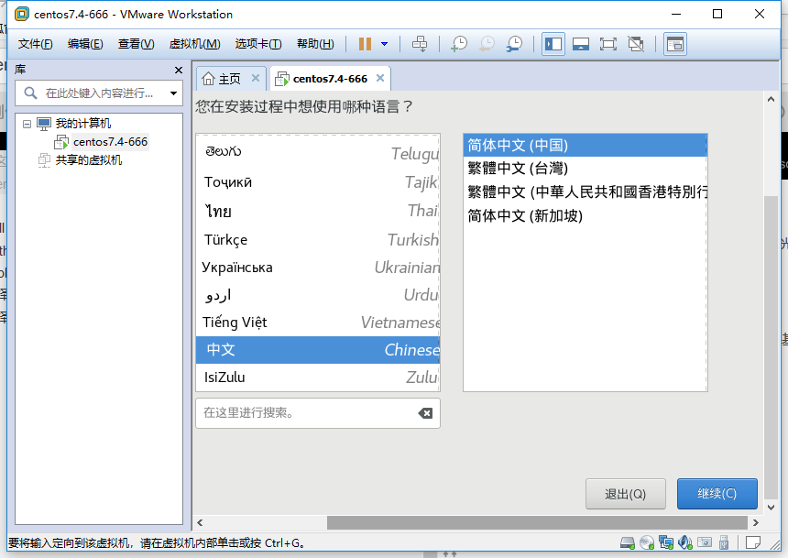The image size is (788, 558).
Task: Open the 选项卡(T) menu
Action: click(x=258, y=44)
